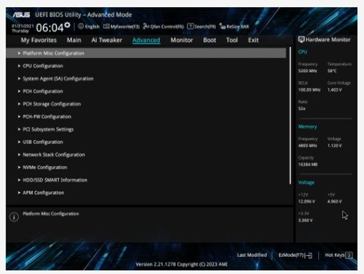Go to the Exit tab
The height and width of the screenshot is (274, 364).
pyautogui.click(x=253, y=41)
